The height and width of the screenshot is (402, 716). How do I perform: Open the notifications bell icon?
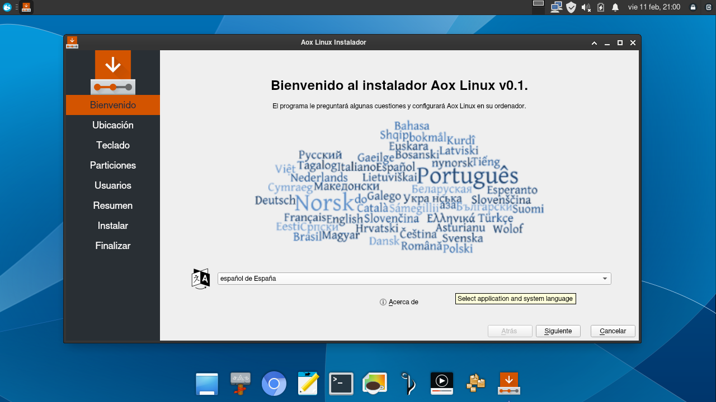point(615,7)
